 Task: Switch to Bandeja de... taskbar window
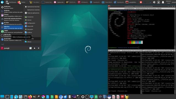tap(119, 2)
